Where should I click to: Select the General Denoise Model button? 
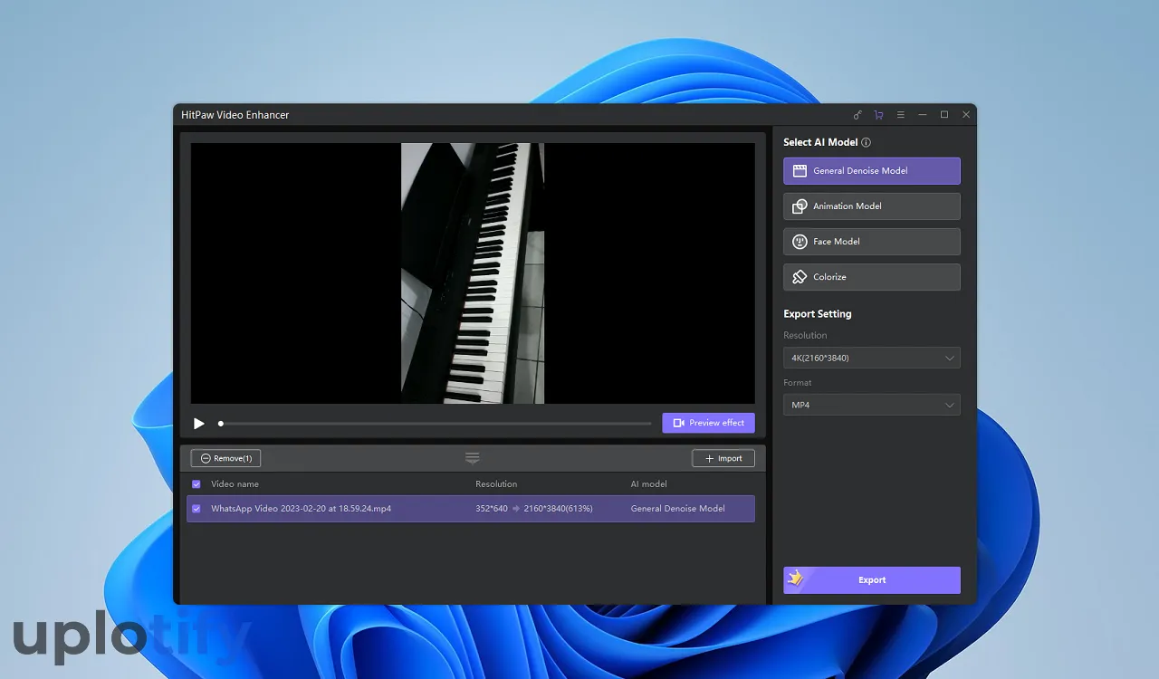coord(871,170)
